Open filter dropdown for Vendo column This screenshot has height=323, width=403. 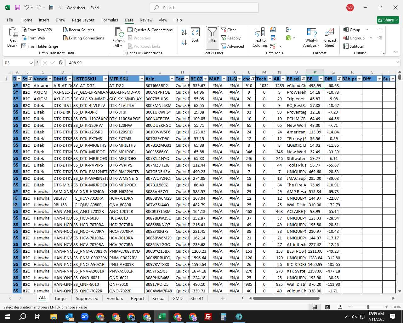(x=50, y=79)
